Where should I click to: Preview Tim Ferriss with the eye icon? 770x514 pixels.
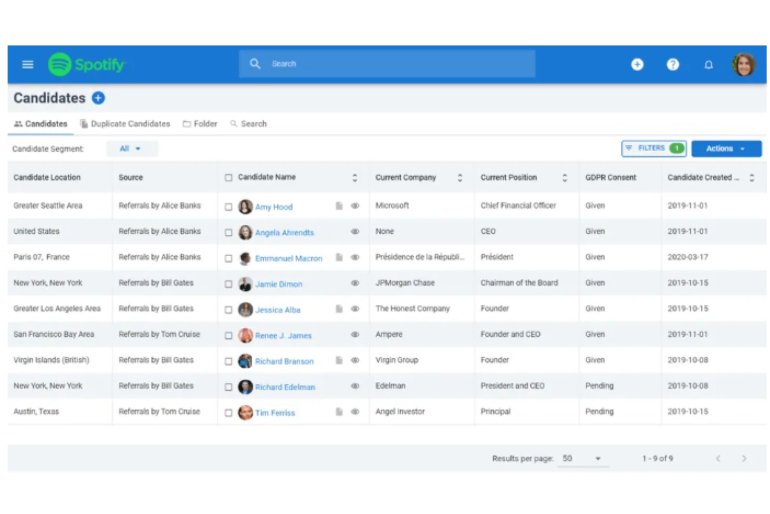[355, 412]
